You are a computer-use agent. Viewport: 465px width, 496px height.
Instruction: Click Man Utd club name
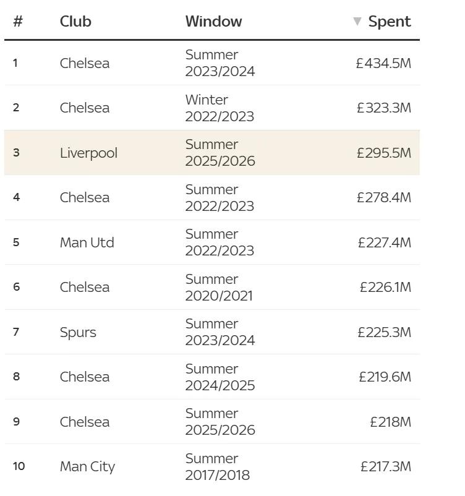[87, 242]
